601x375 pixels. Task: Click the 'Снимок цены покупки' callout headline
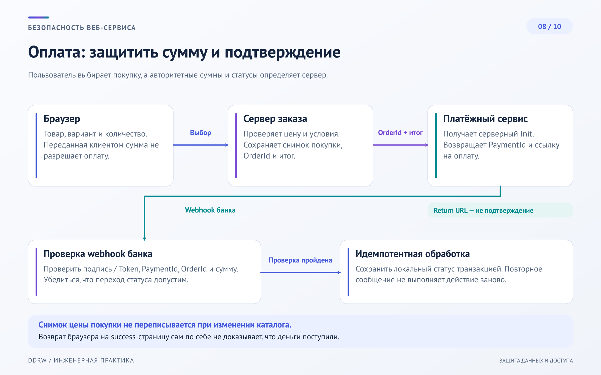click(165, 325)
